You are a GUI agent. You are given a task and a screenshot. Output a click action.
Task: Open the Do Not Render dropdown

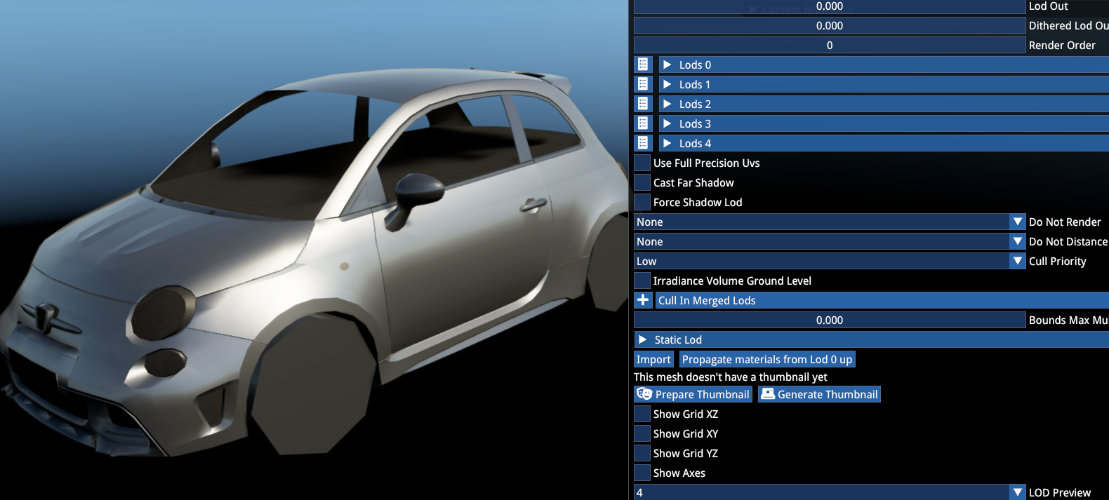click(1018, 222)
